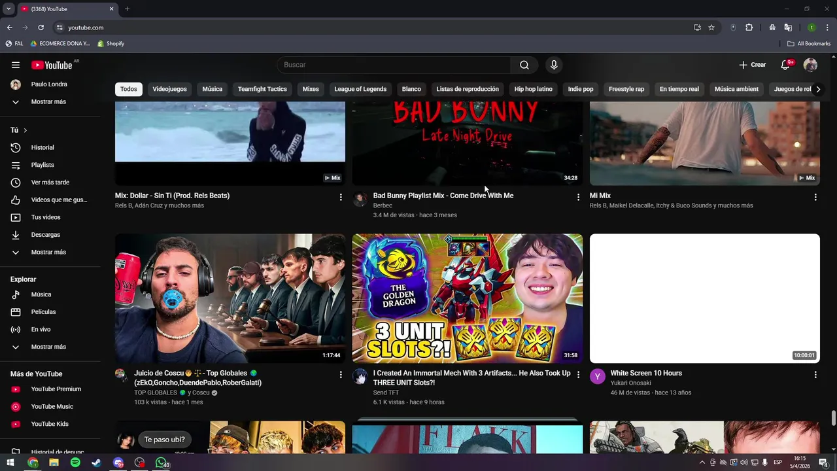
Task: Select the Todos chip
Action: coord(129,89)
